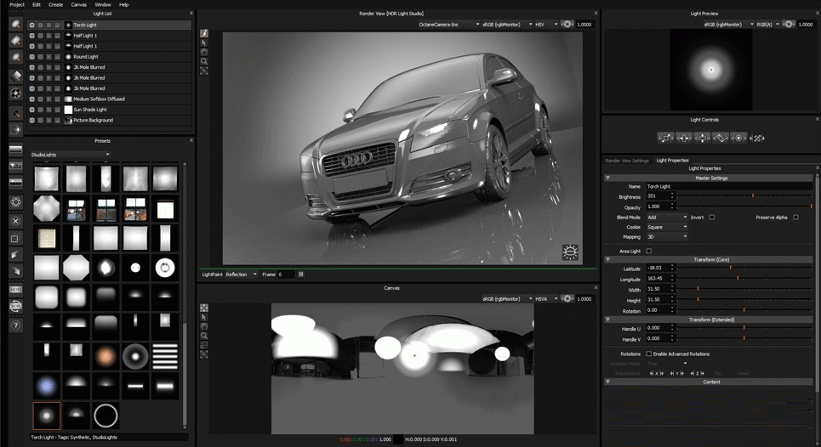
Task: Click the exposure gear icon in Canvas header
Action: pyautogui.click(x=567, y=298)
